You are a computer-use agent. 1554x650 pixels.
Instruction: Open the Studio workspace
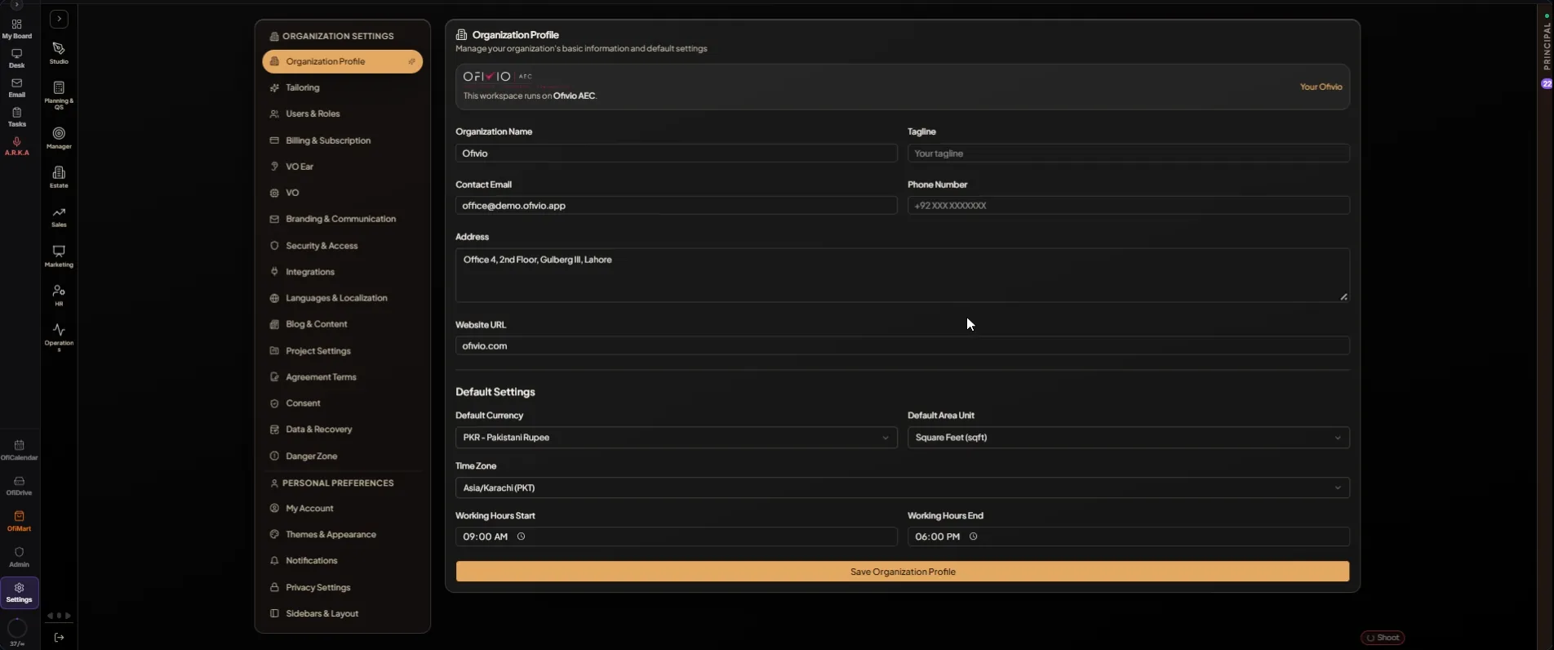(59, 53)
